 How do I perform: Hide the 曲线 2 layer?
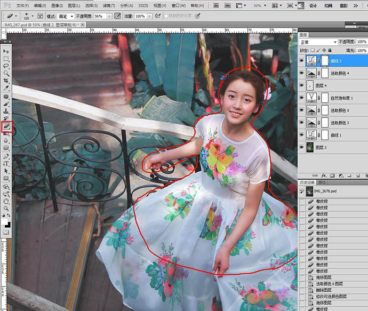(x=301, y=61)
